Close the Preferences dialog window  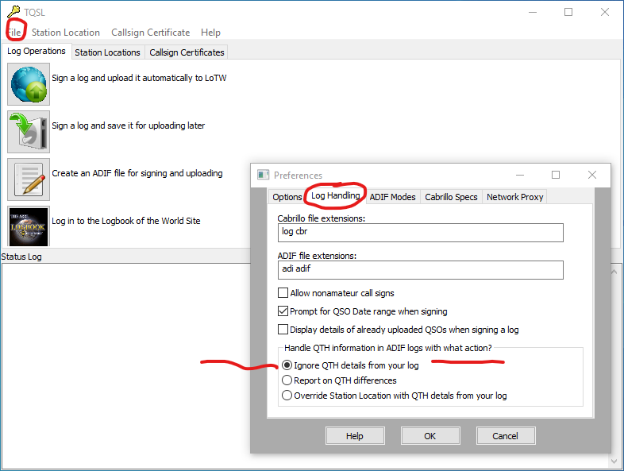pos(591,175)
